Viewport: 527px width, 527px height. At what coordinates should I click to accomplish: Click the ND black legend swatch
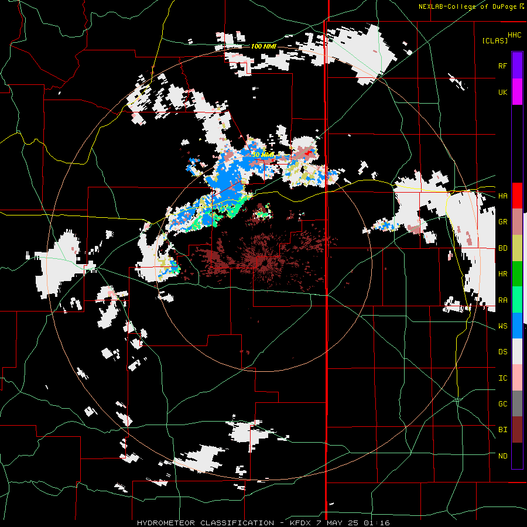[x=517, y=456]
